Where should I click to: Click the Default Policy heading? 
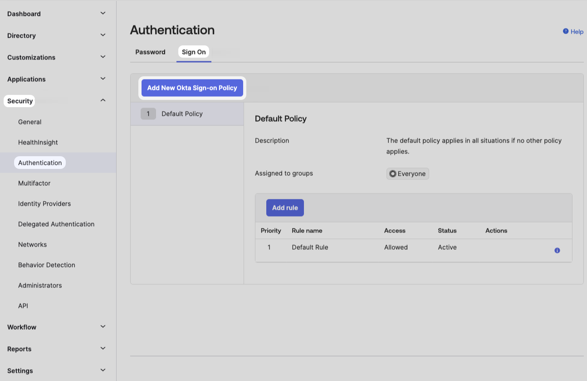(281, 119)
